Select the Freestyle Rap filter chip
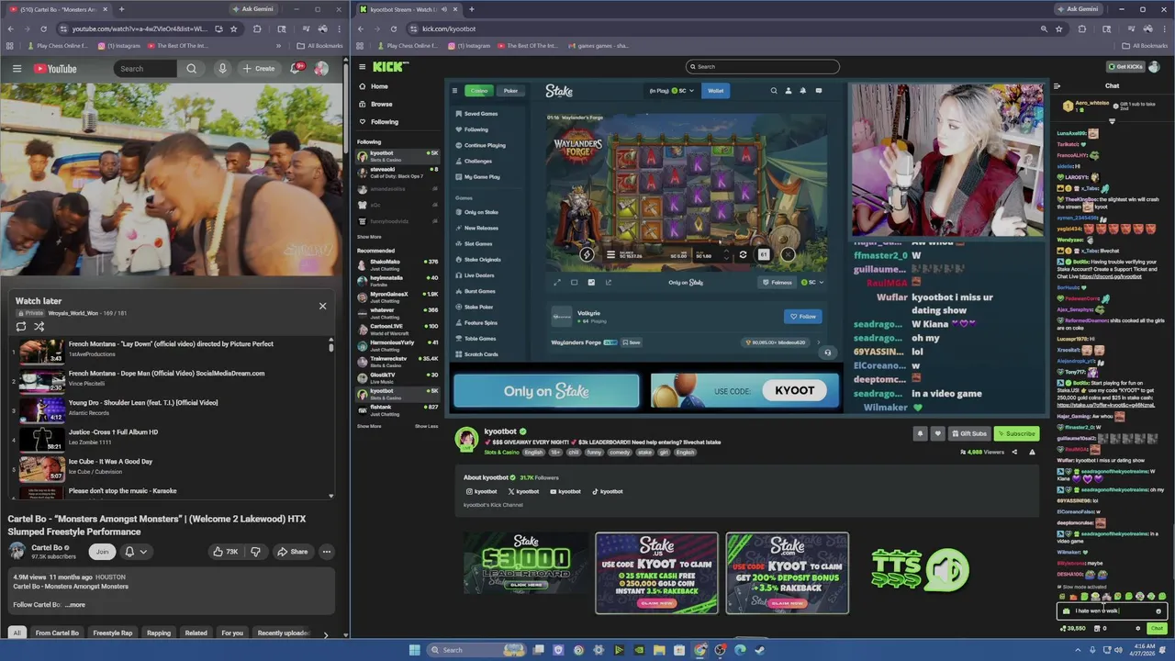 112,633
